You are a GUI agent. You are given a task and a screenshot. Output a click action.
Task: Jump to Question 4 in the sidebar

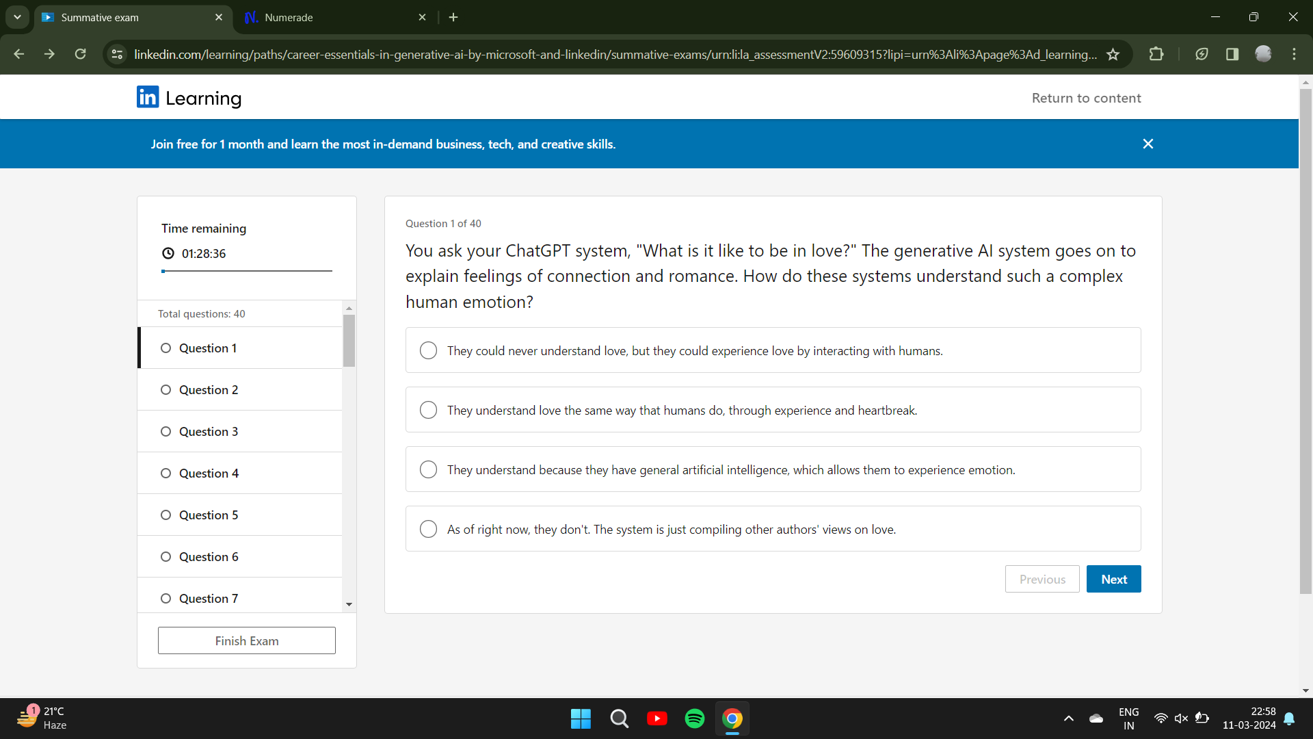pos(209,473)
